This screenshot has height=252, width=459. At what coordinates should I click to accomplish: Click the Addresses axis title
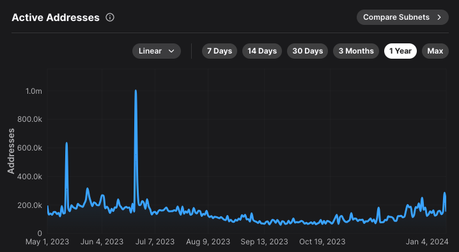tap(11, 151)
